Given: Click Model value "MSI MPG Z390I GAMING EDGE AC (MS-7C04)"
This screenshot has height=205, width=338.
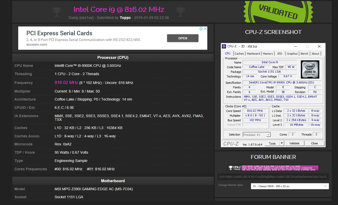Looking at the screenshot, I should click(x=94, y=189).
